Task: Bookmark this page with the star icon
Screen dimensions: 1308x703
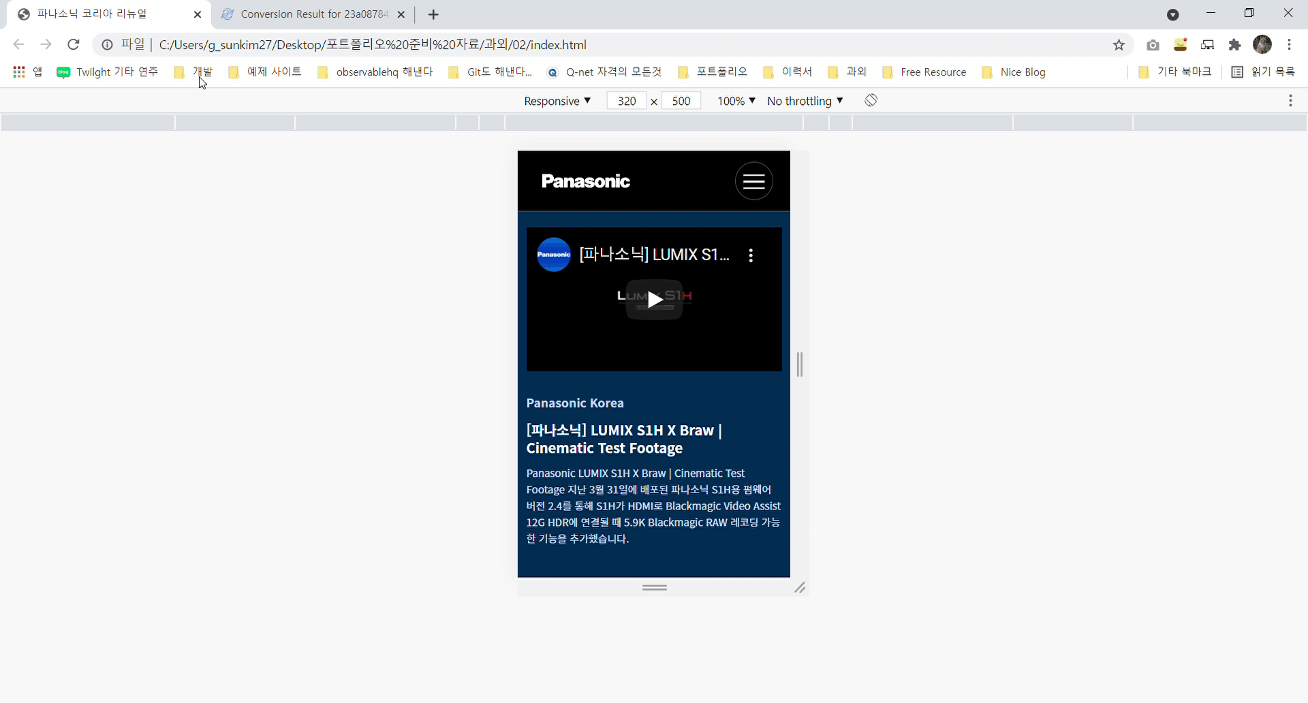Action: coord(1119,45)
